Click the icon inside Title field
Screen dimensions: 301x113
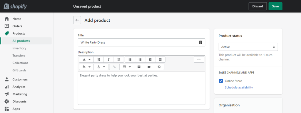click(x=200, y=42)
